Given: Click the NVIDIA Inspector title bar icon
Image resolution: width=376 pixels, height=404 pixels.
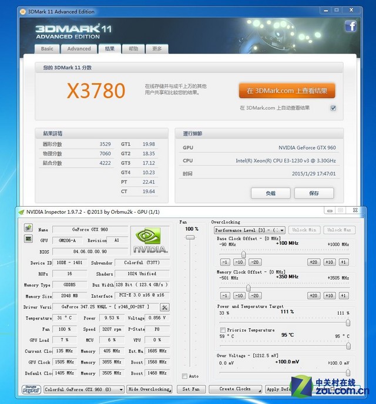Looking at the screenshot, I should tap(21, 212).
